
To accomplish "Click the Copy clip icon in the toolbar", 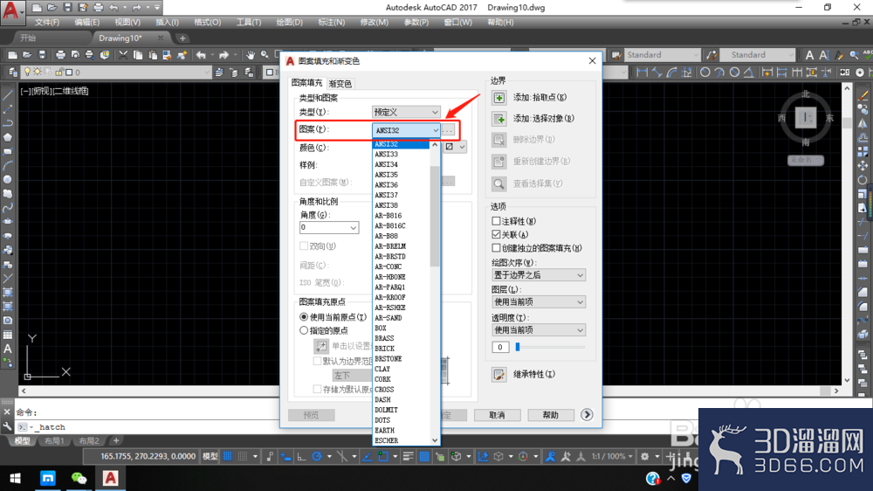I will pos(138,55).
